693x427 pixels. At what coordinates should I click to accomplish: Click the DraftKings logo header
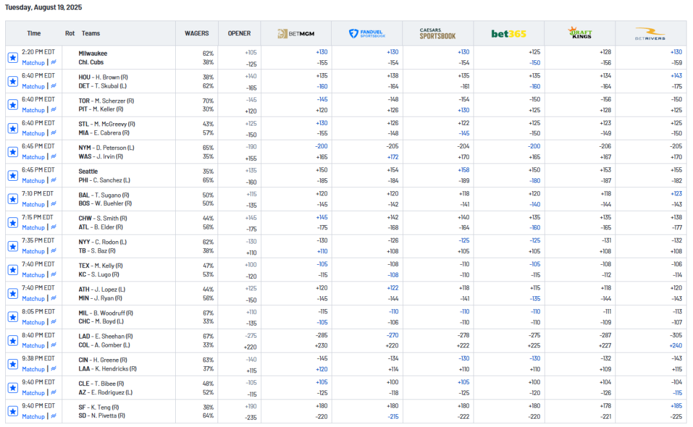pos(580,33)
